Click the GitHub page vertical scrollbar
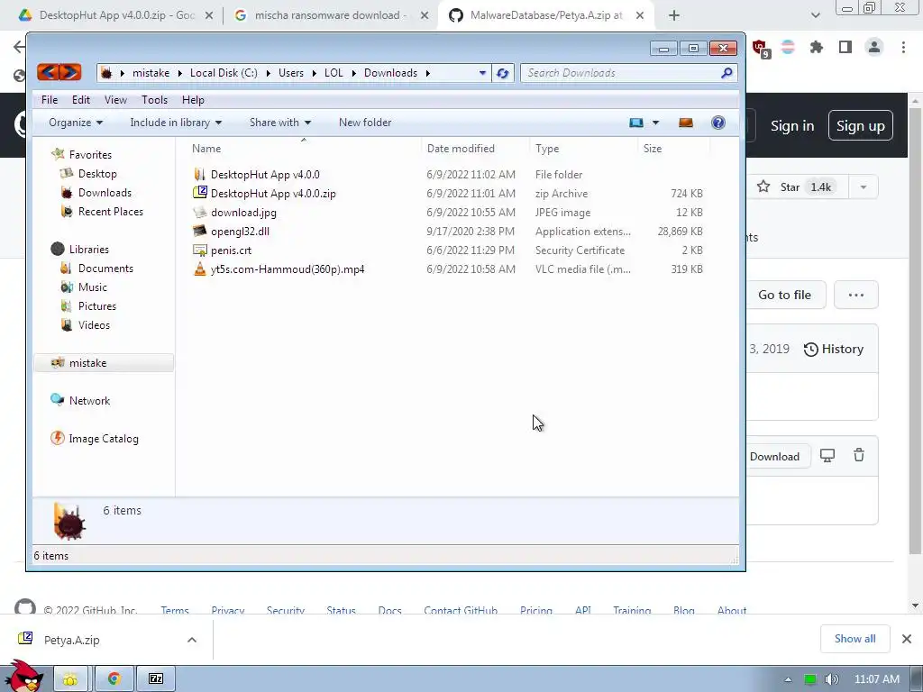The height and width of the screenshot is (692, 923). 915,330
